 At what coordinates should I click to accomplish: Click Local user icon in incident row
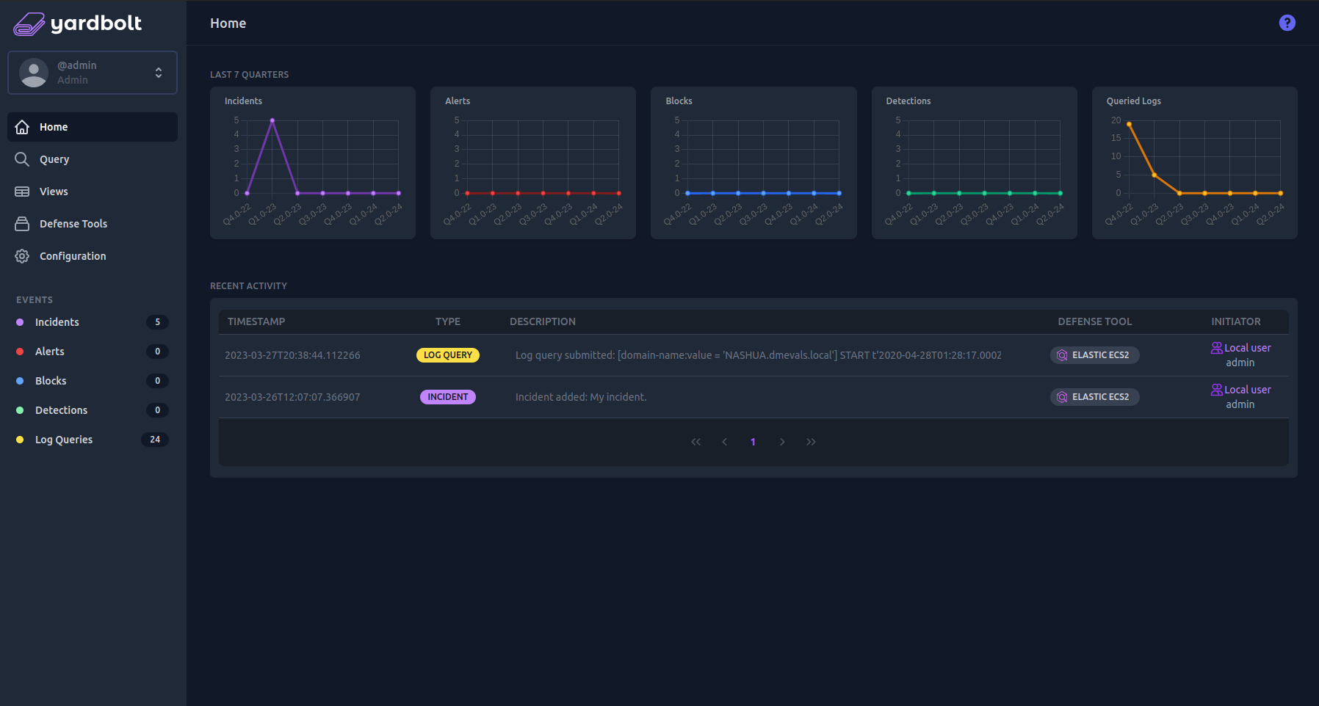click(1217, 390)
